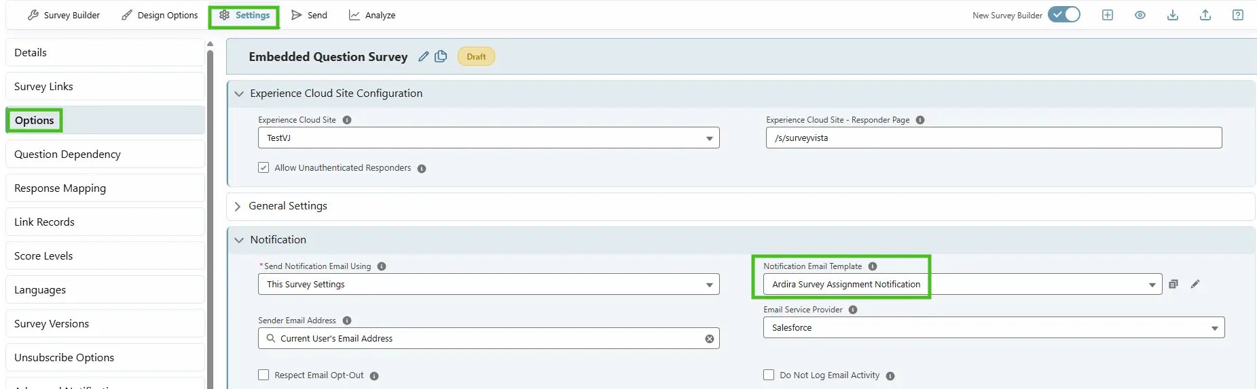Open the Analyze tab
1257x389 pixels.
(x=372, y=15)
